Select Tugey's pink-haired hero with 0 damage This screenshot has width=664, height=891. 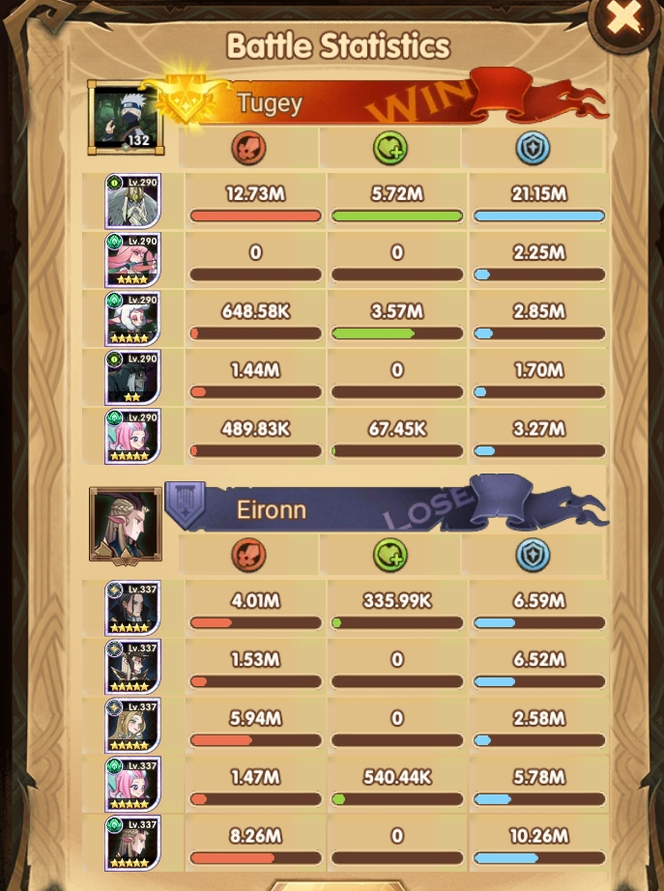coord(133,260)
